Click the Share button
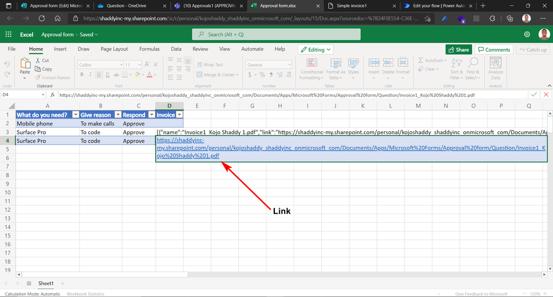The image size is (553, 297). [458, 50]
